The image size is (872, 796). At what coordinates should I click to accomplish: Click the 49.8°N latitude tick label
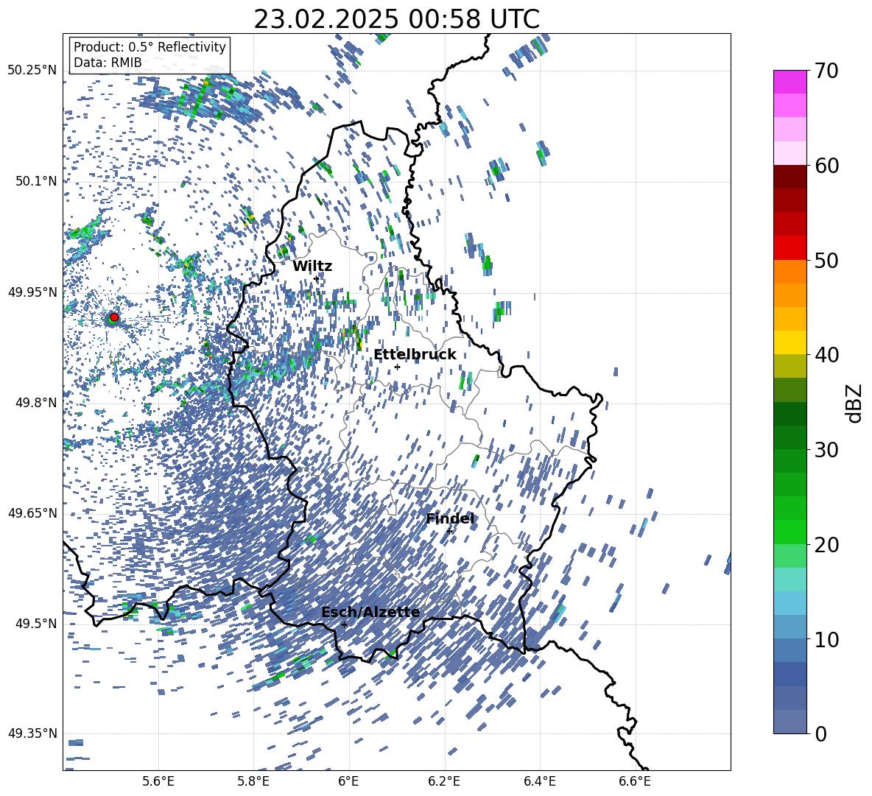(x=35, y=403)
